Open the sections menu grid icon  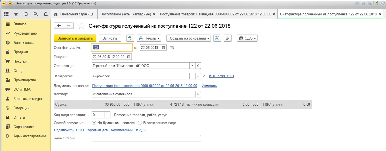tap(6, 14)
